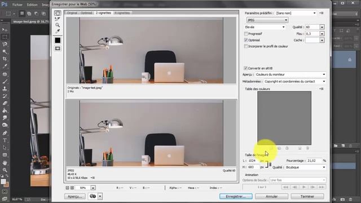Screen dimensions: 361x203
Task: Select the Zoom tool in Photoshop toolbar
Action: (5, 170)
